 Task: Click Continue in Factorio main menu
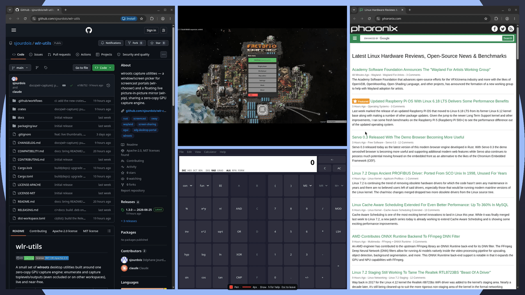(262, 60)
